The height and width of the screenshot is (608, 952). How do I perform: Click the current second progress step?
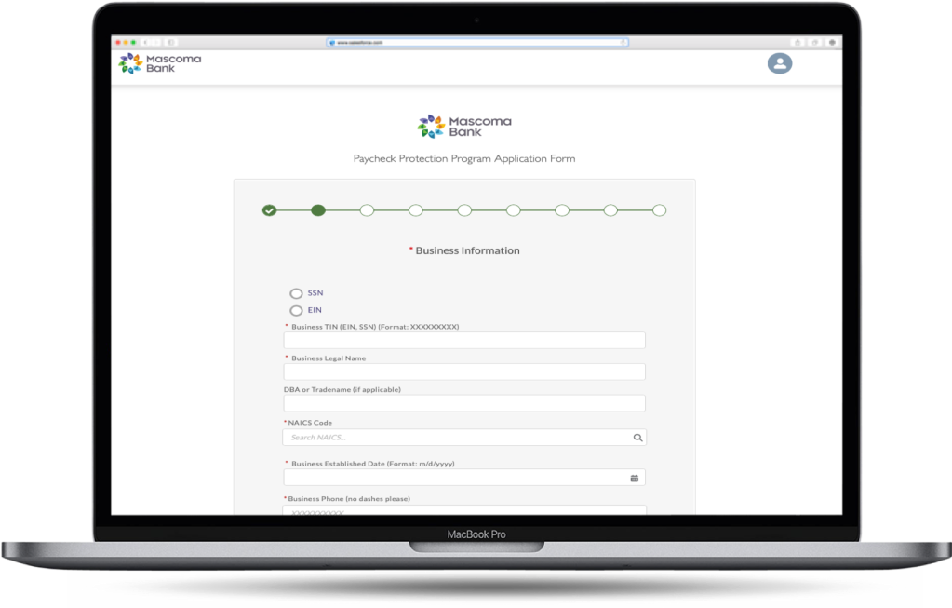[318, 210]
